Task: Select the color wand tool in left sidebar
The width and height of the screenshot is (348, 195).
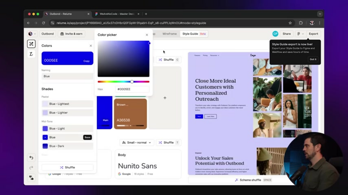Action: [31, 44]
